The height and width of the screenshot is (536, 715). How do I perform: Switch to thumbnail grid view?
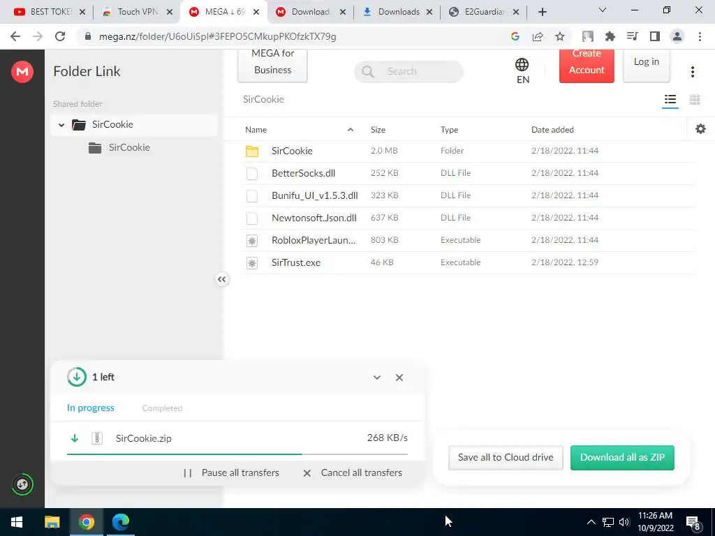point(695,100)
